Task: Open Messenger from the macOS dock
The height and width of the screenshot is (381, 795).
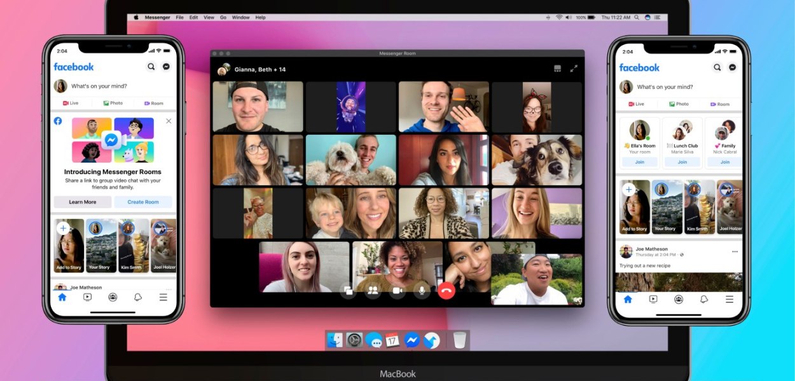Action: click(x=411, y=340)
